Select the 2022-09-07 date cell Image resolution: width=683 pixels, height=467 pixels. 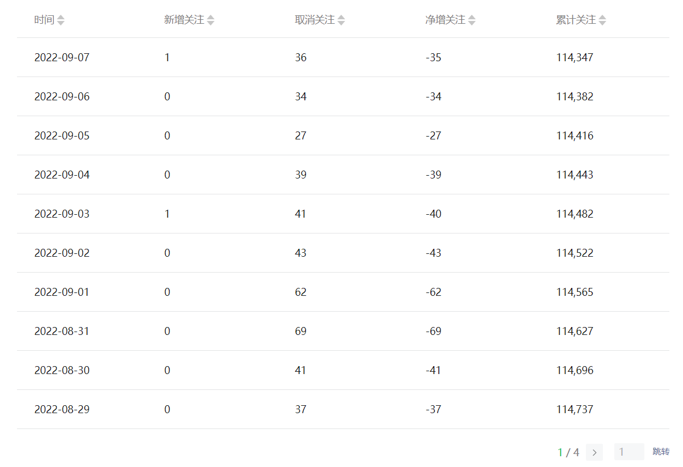pos(62,57)
